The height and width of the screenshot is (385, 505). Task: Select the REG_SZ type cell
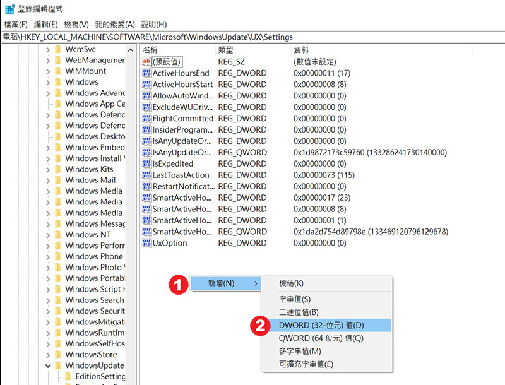232,62
